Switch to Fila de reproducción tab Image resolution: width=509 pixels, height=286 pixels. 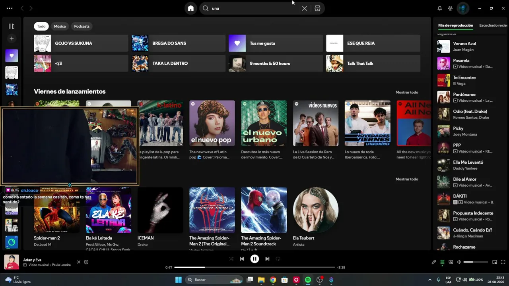[x=456, y=25]
